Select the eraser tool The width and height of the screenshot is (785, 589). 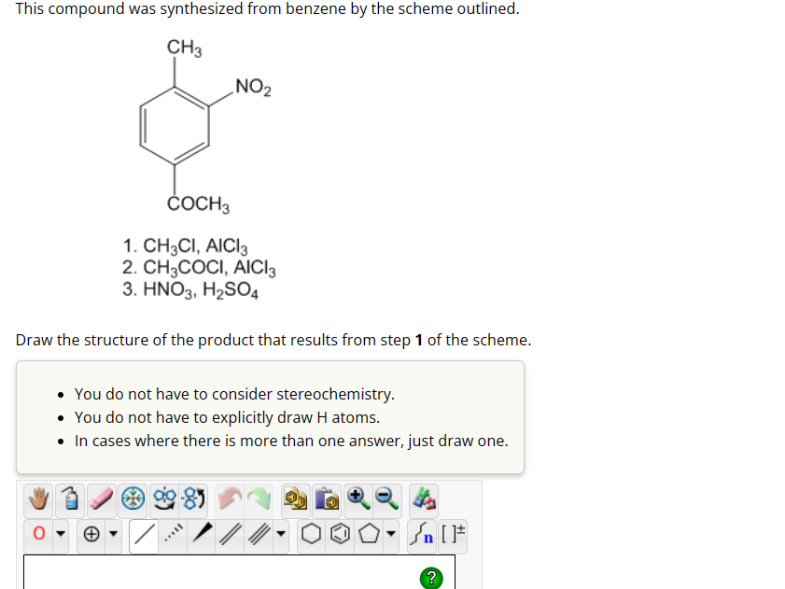[x=102, y=498]
